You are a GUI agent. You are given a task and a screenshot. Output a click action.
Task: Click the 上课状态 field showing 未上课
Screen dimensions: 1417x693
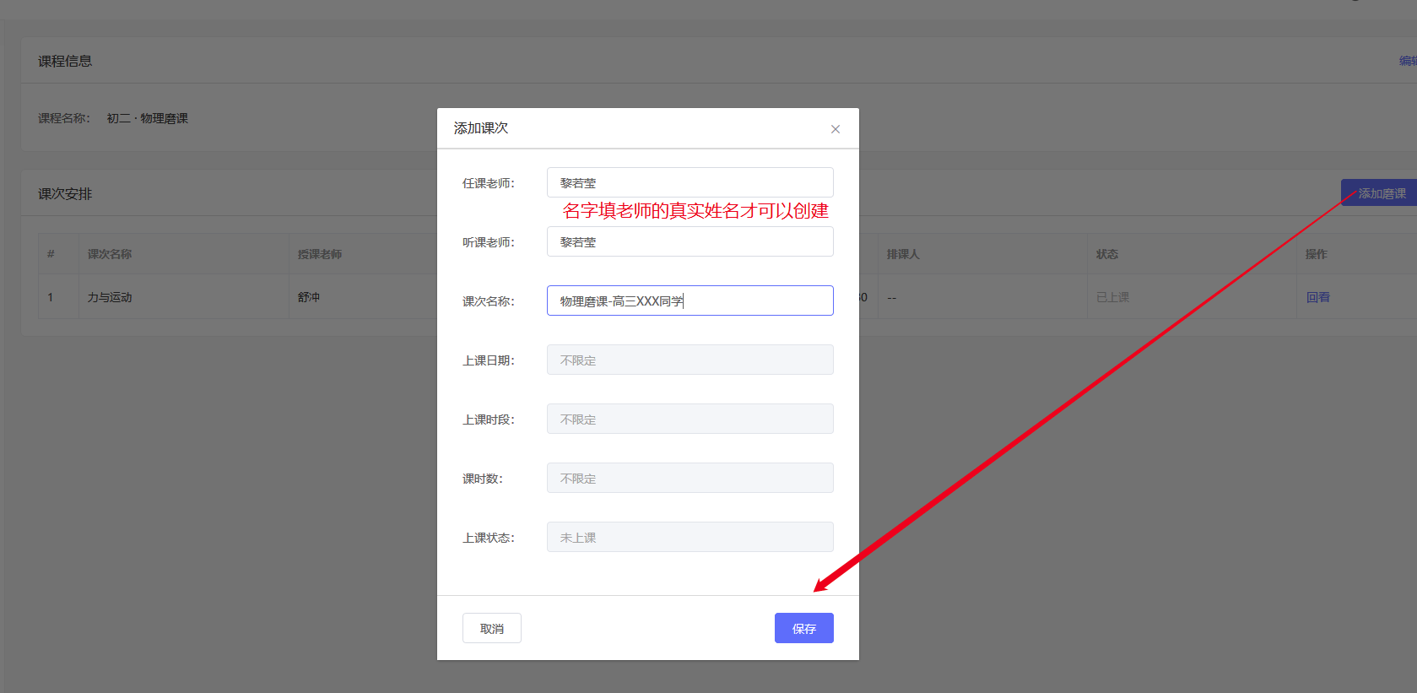tap(690, 537)
